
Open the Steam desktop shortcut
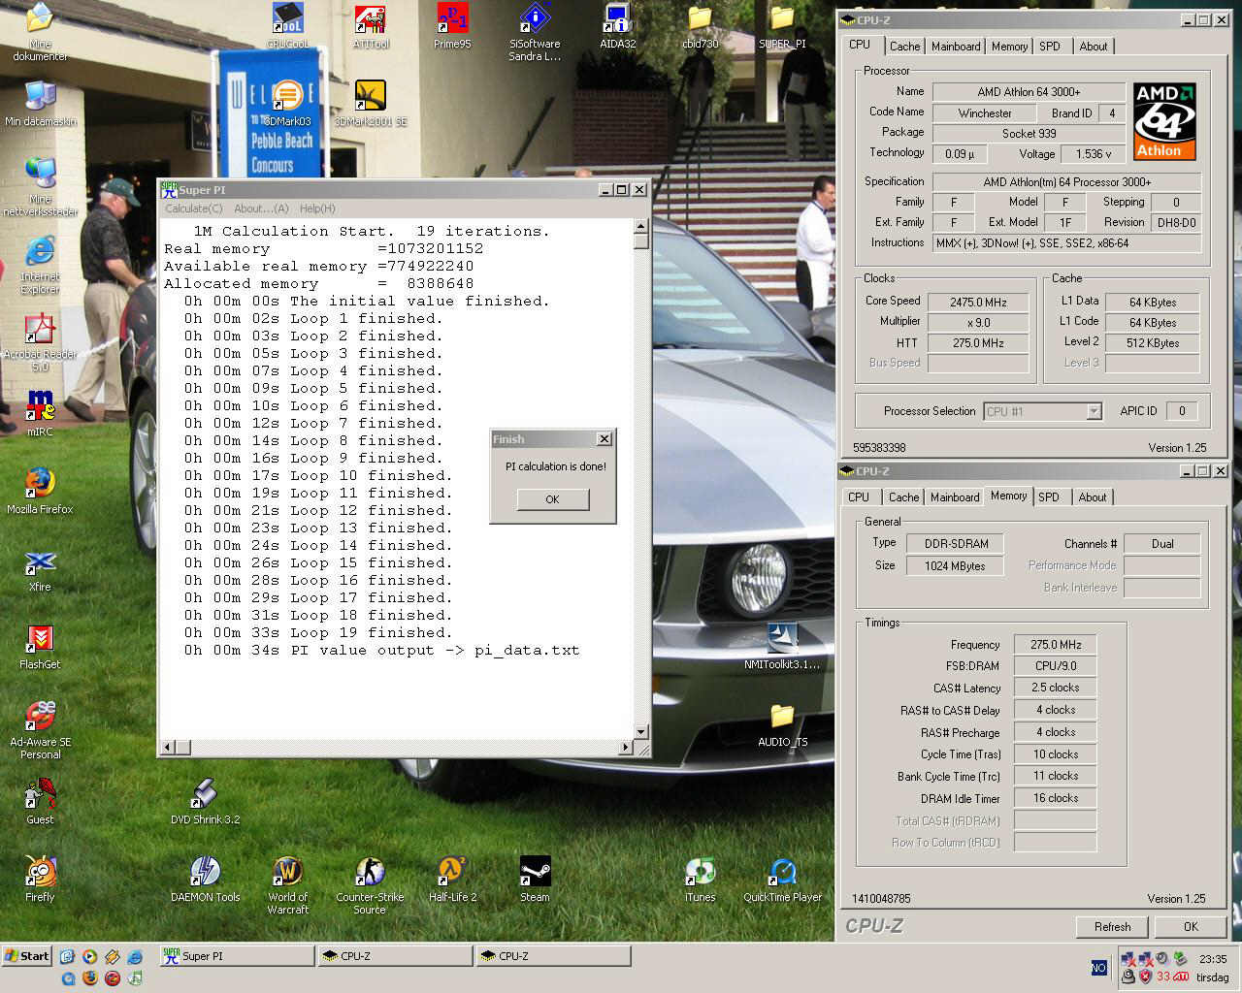(535, 872)
